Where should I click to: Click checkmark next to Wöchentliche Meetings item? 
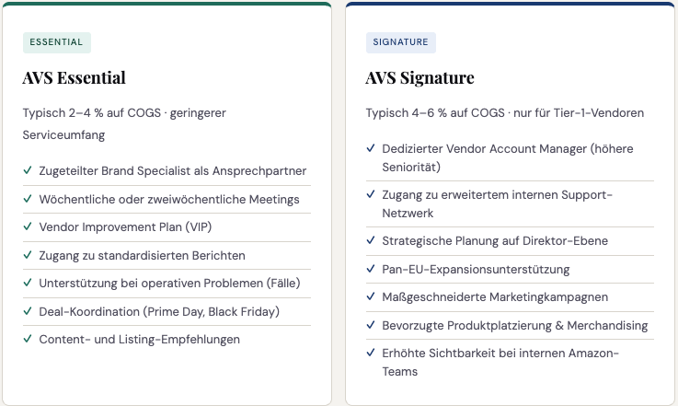coord(28,199)
